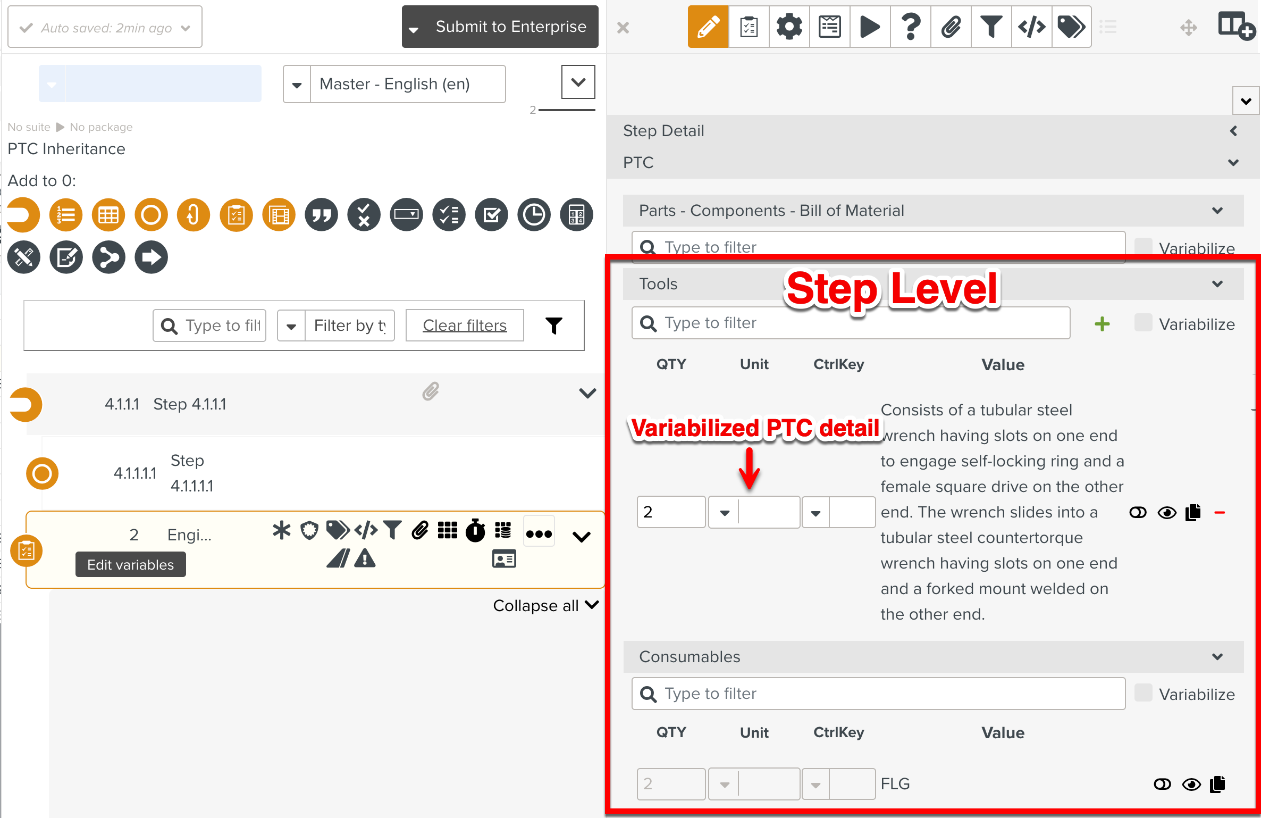
Task: Click the code brackets icon in top toolbar
Action: (x=1031, y=27)
